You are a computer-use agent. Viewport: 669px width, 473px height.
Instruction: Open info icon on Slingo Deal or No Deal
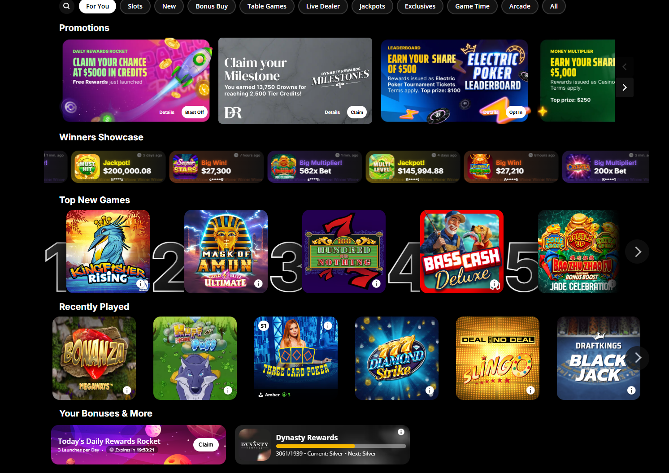[x=530, y=390]
